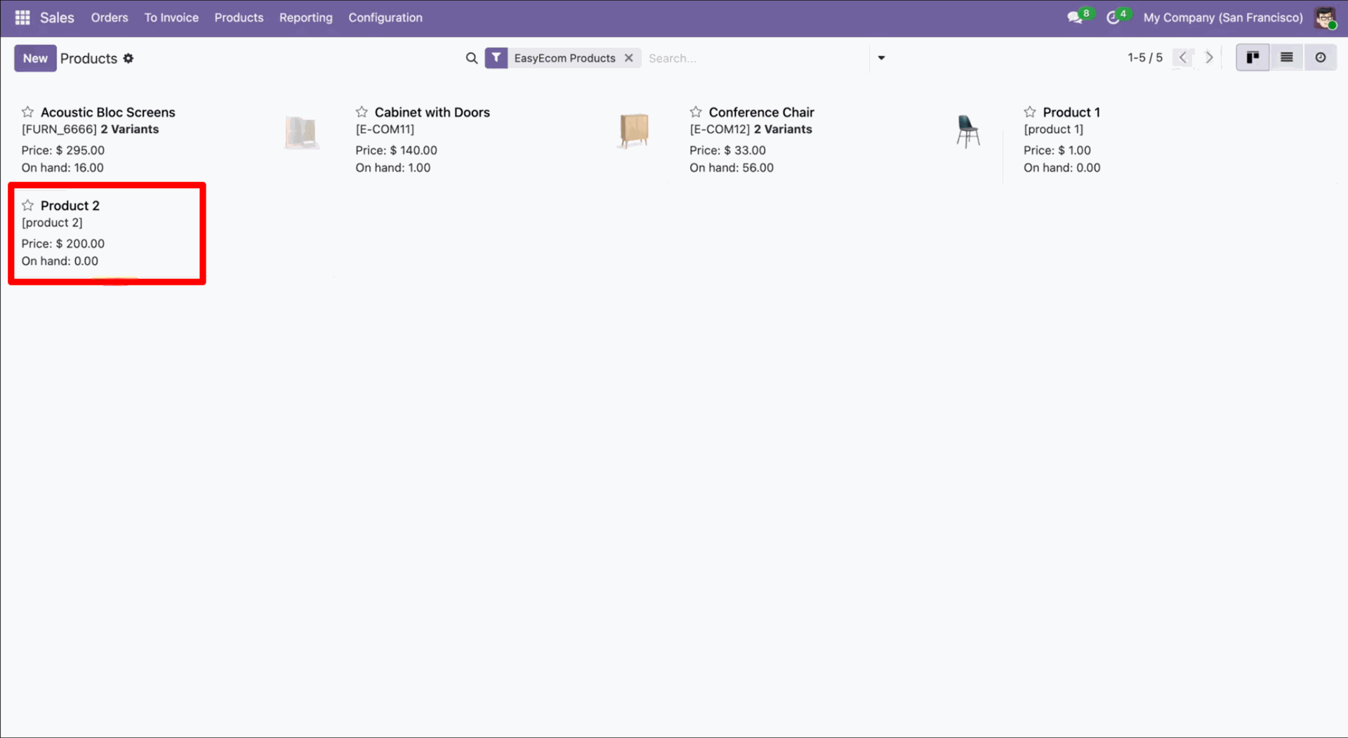Click Price: $ 140.00 text
Viewport: 1348px width, 738px height.
[396, 150]
